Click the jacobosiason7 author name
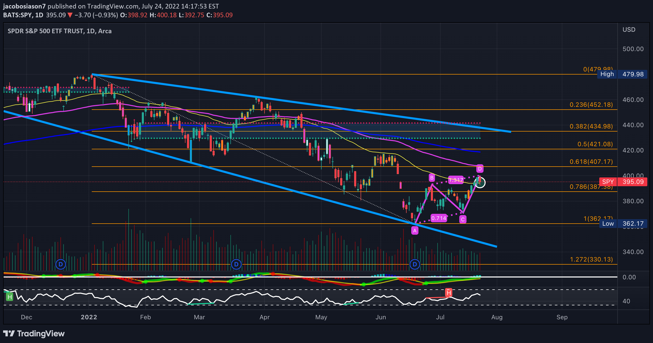The image size is (653, 343). [x=24, y=6]
